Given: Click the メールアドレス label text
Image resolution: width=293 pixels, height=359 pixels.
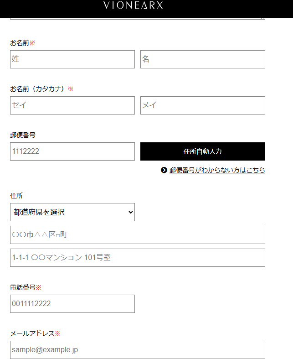Looking at the screenshot, I should coord(32,333).
